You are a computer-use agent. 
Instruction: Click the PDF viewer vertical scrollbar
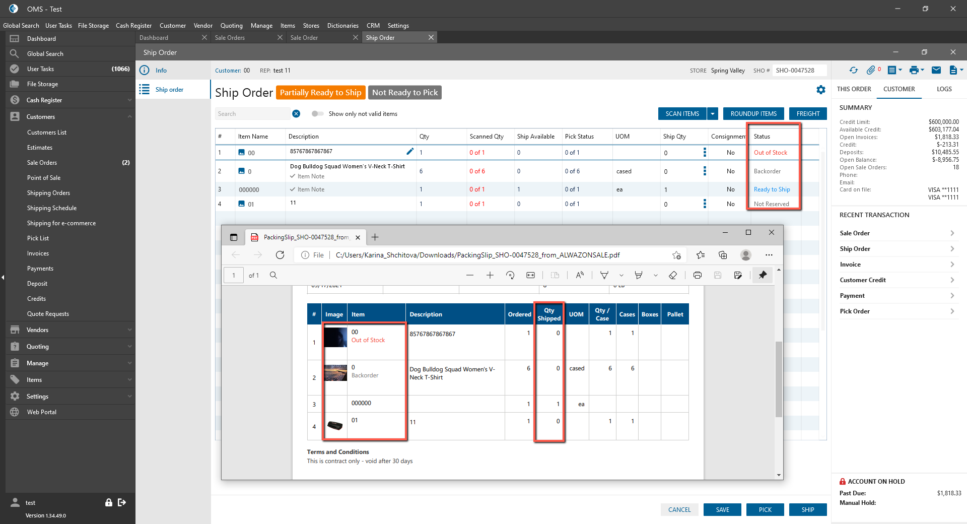tap(779, 379)
